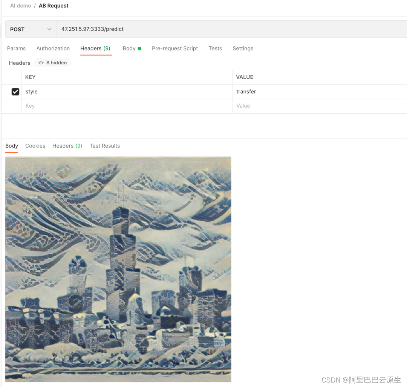View the Test Results tab

(104, 146)
